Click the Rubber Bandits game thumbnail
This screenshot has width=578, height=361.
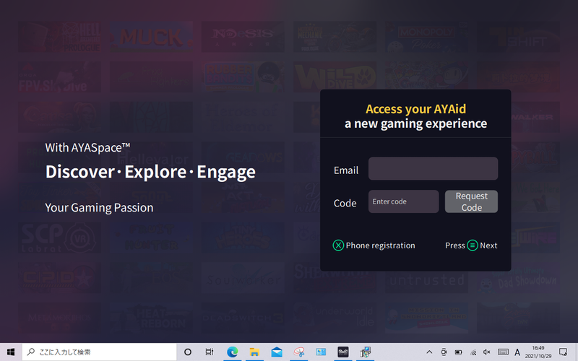point(243,77)
